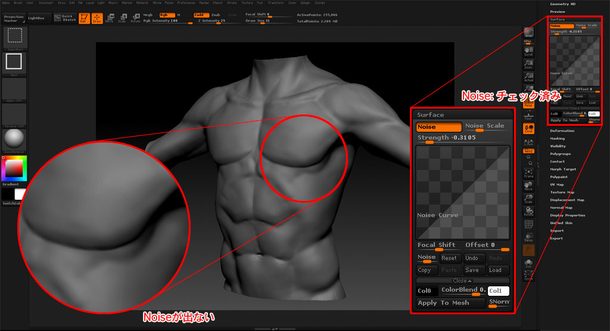Image resolution: width=610 pixels, height=331 pixels.
Task: Expand the Masking section
Action: [x=558, y=138]
